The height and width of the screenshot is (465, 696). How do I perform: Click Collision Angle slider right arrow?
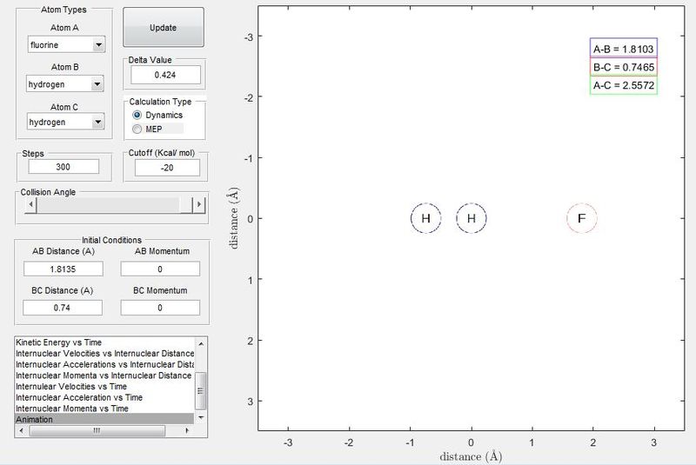[199, 204]
